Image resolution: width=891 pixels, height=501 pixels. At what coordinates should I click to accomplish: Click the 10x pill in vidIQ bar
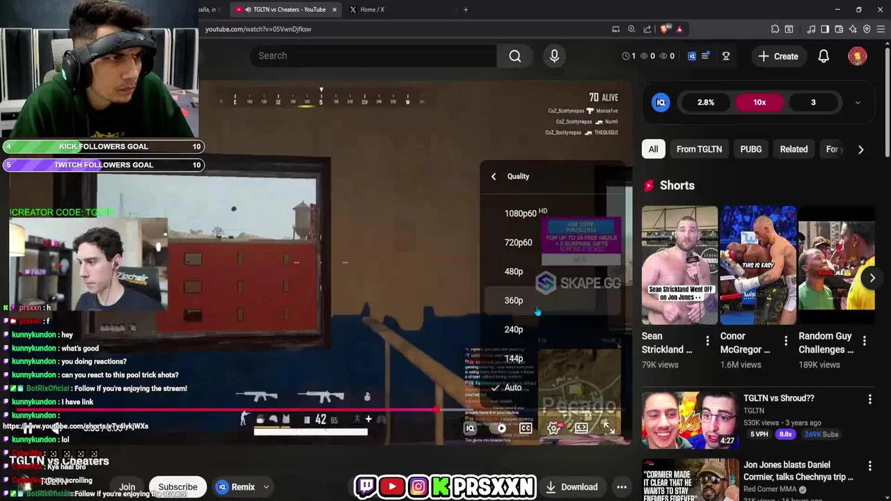(x=759, y=102)
